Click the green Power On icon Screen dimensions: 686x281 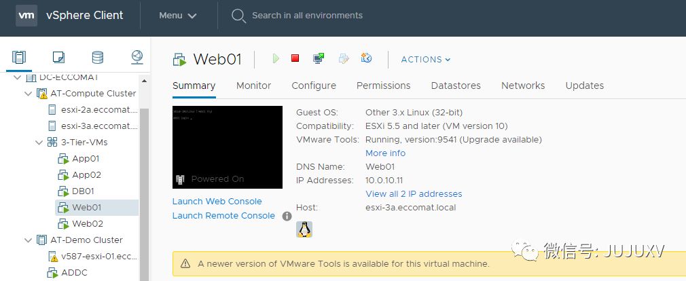coord(276,59)
